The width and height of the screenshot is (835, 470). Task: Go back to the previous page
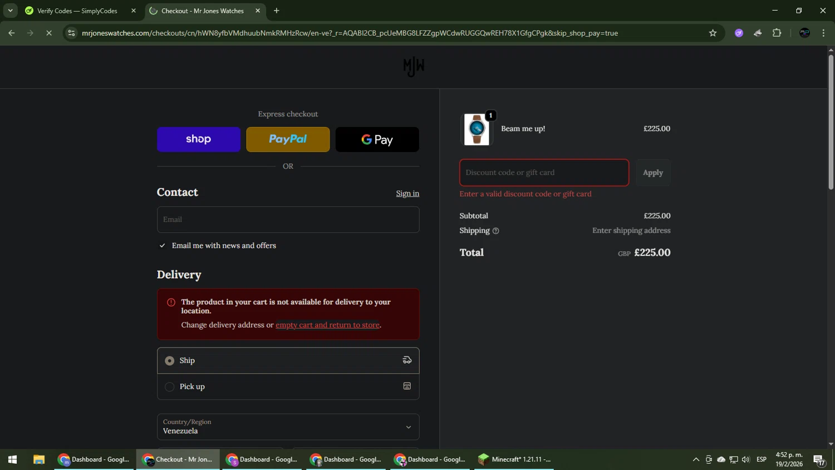[11, 33]
